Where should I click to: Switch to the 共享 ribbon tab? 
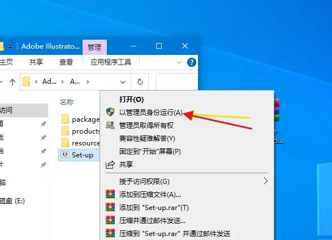tap(36, 62)
